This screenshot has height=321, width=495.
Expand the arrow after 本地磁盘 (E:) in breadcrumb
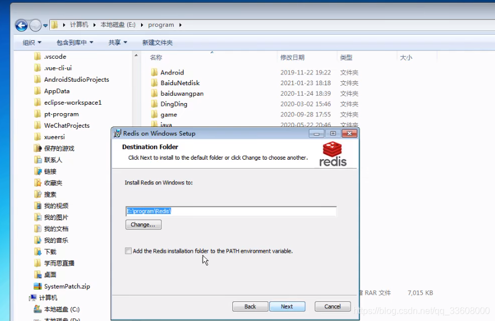[x=142, y=25]
